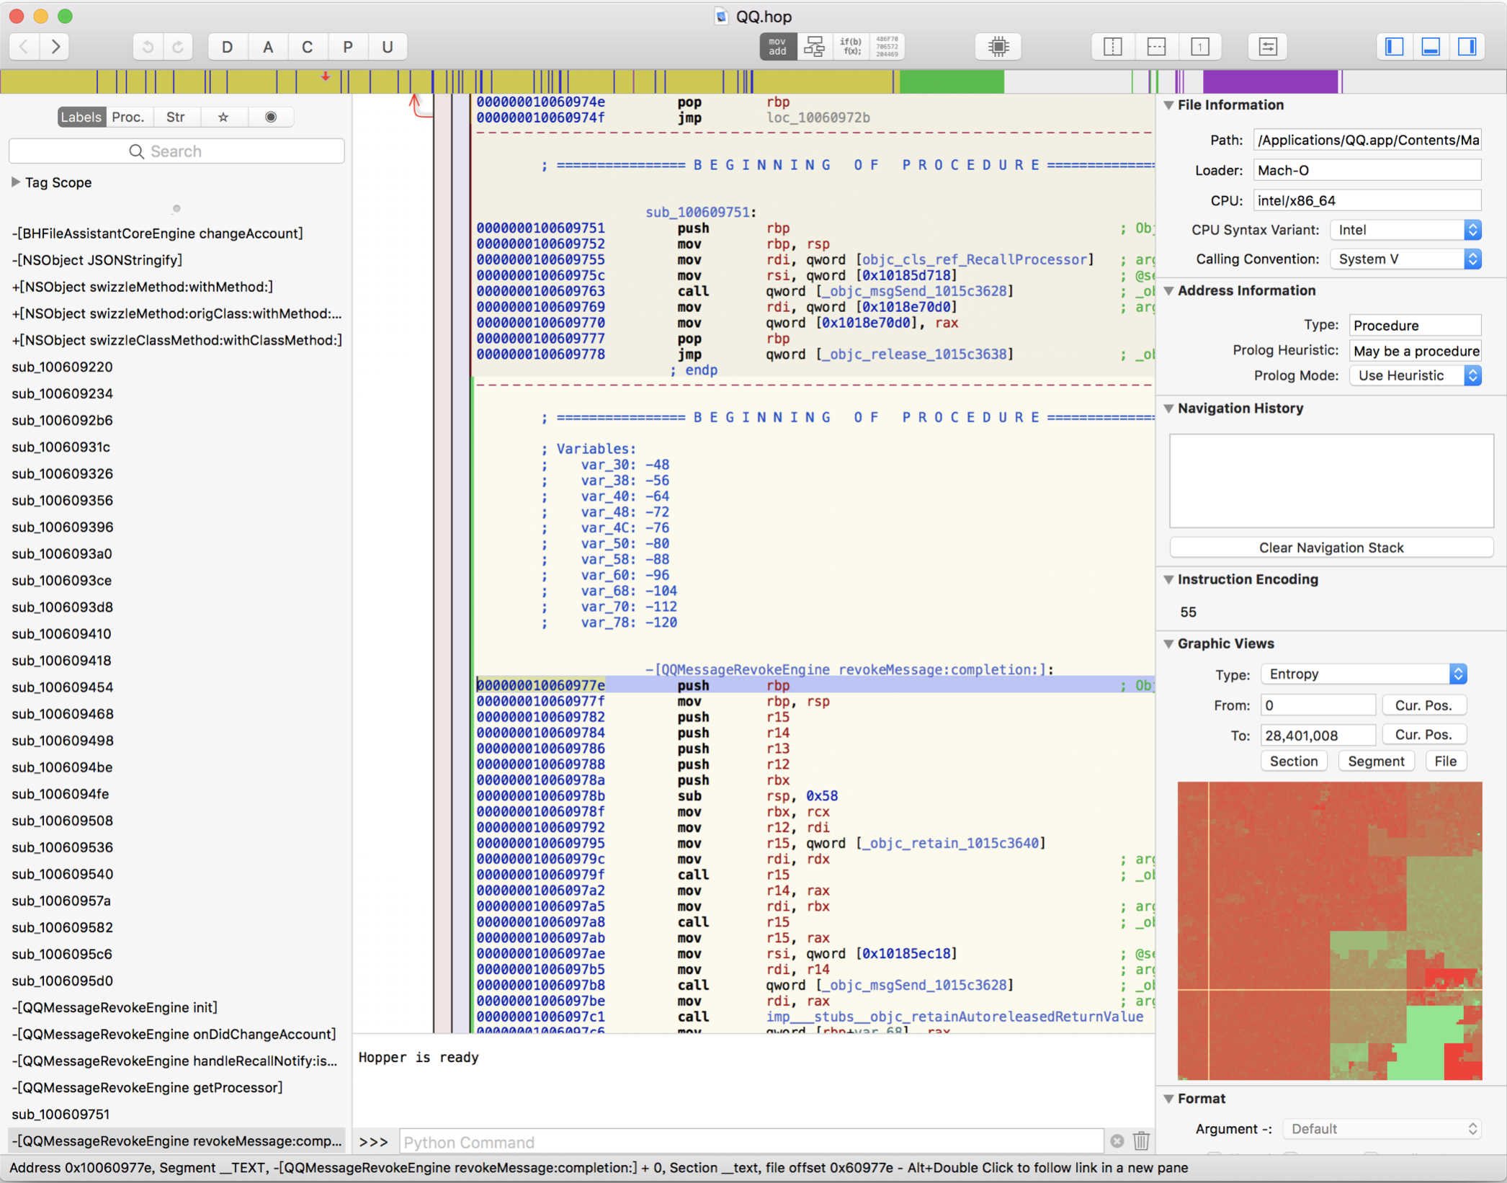Toggle the right inspector panel
Screen dimensions: 1507x1183
click(x=1467, y=47)
